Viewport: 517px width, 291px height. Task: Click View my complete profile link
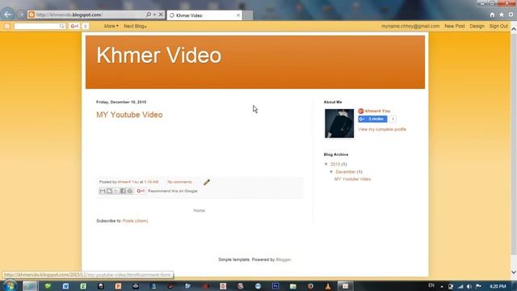coord(382,129)
